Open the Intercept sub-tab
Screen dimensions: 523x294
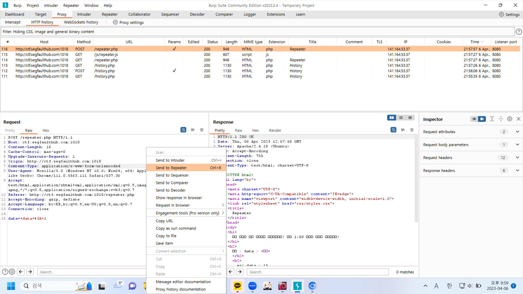[x=13, y=22]
